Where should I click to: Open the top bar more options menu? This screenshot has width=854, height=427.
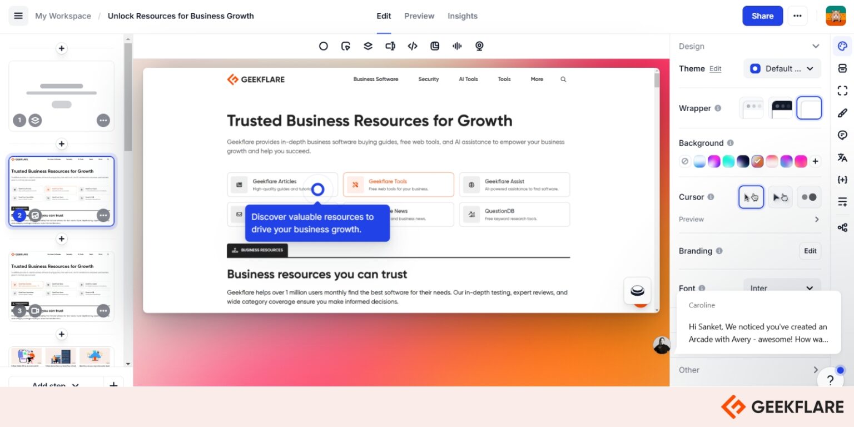[x=798, y=16]
